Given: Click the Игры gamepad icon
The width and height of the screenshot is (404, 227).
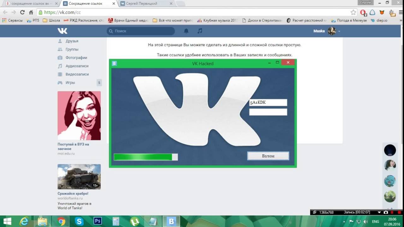Looking at the screenshot, I should [x=60, y=83].
